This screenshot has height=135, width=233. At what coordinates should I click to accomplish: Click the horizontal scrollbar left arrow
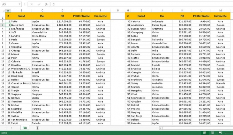point(161,128)
